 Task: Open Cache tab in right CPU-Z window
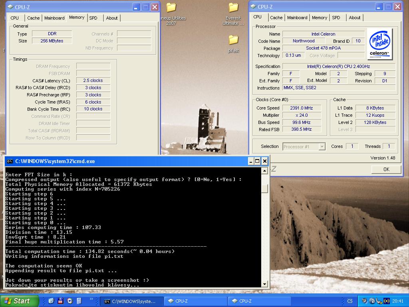pos(276,18)
